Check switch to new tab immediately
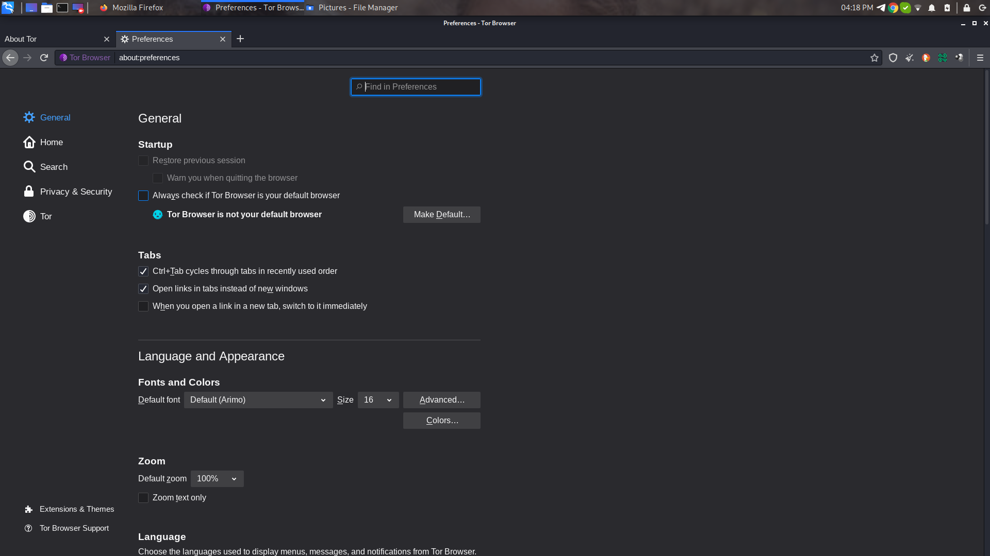This screenshot has height=556, width=990. click(143, 306)
